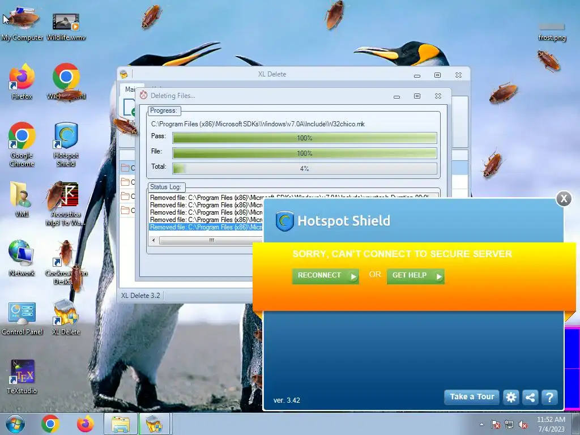Click muted volume tray icon
Viewport: 580px width, 435px height.
[523, 425]
